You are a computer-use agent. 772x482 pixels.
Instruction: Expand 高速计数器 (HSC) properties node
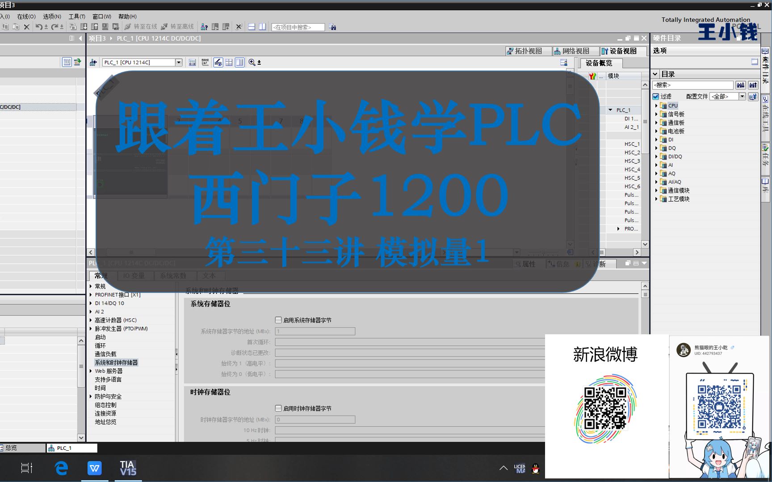[91, 320]
